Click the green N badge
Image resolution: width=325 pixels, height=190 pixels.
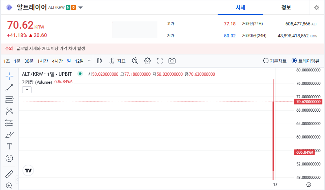tap(68, 8)
